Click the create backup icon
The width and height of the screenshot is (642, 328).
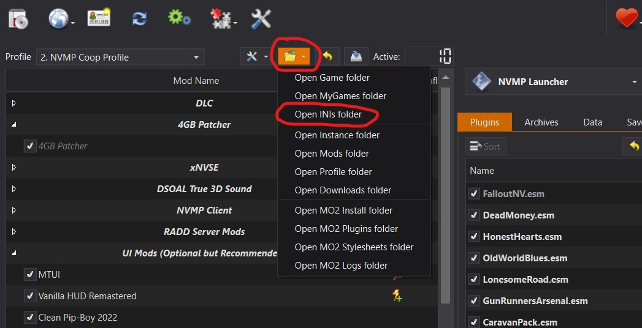click(356, 56)
